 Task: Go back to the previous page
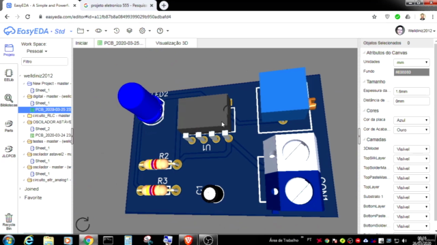tap(7, 16)
